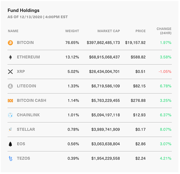180x174 pixels.
Task: Click market cap $26,434,004,701
Action: (x=104, y=71)
